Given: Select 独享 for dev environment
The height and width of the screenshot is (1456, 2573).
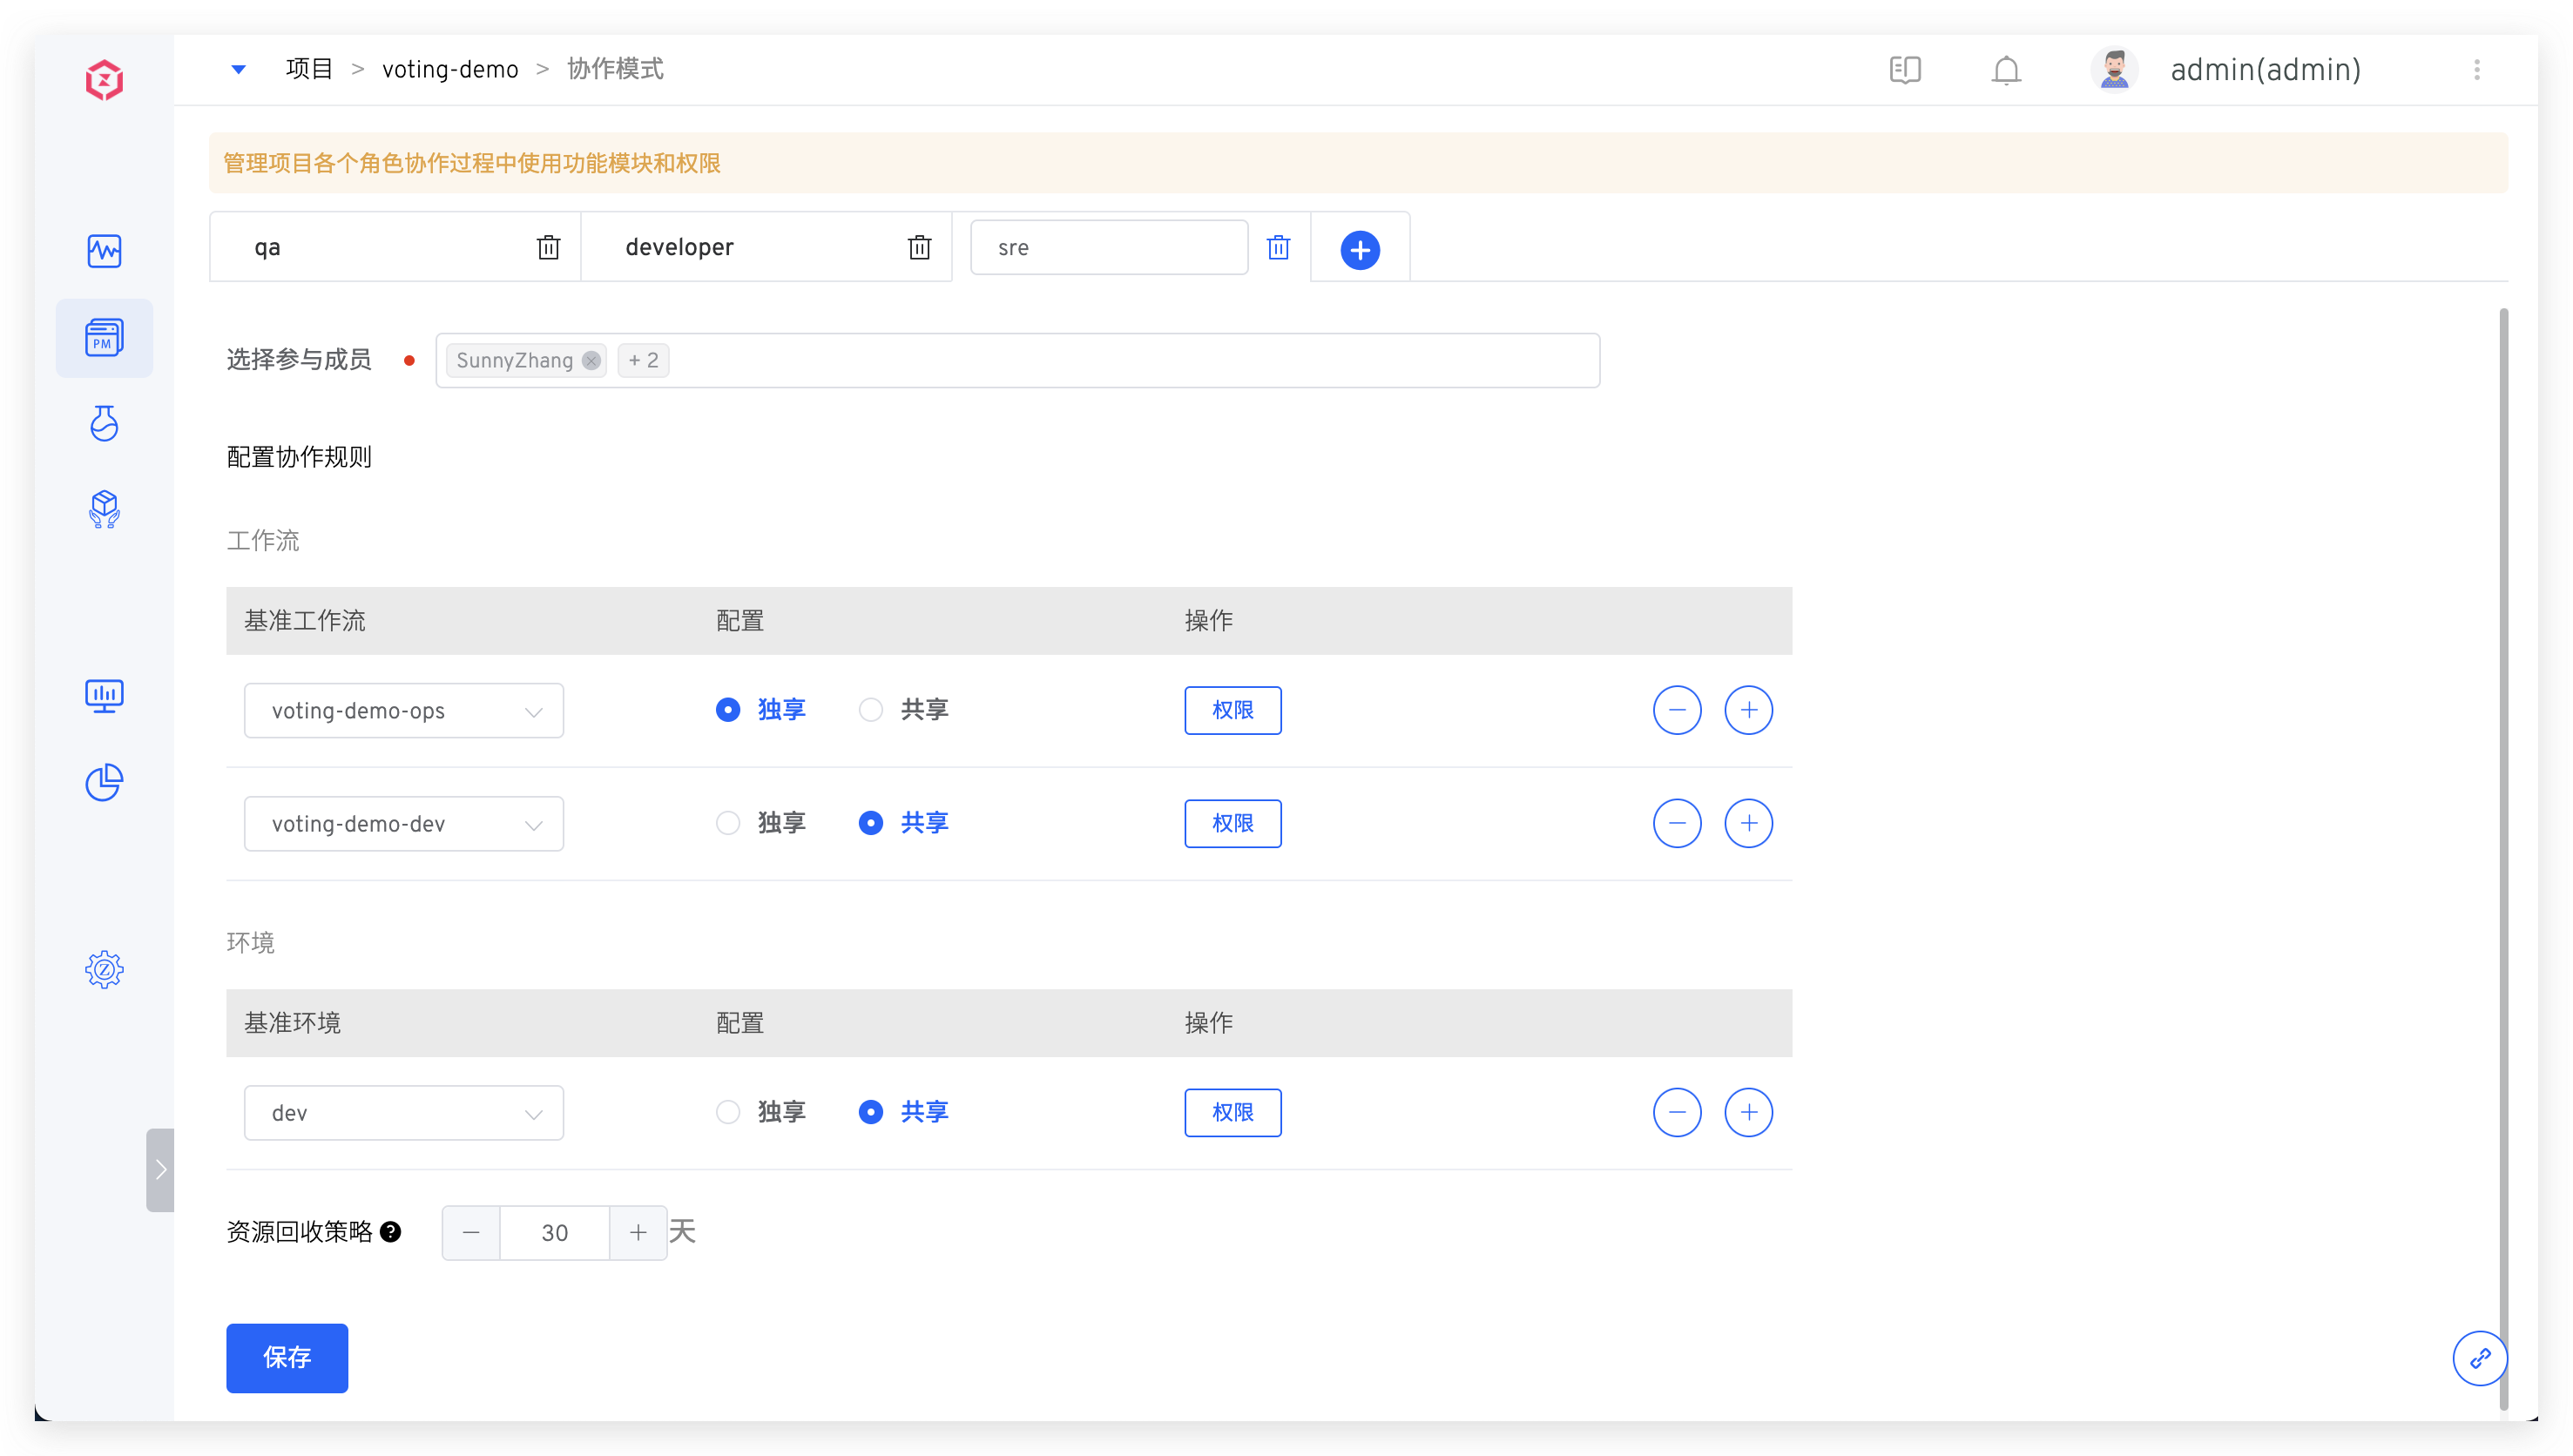Looking at the screenshot, I should [x=728, y=1112].
